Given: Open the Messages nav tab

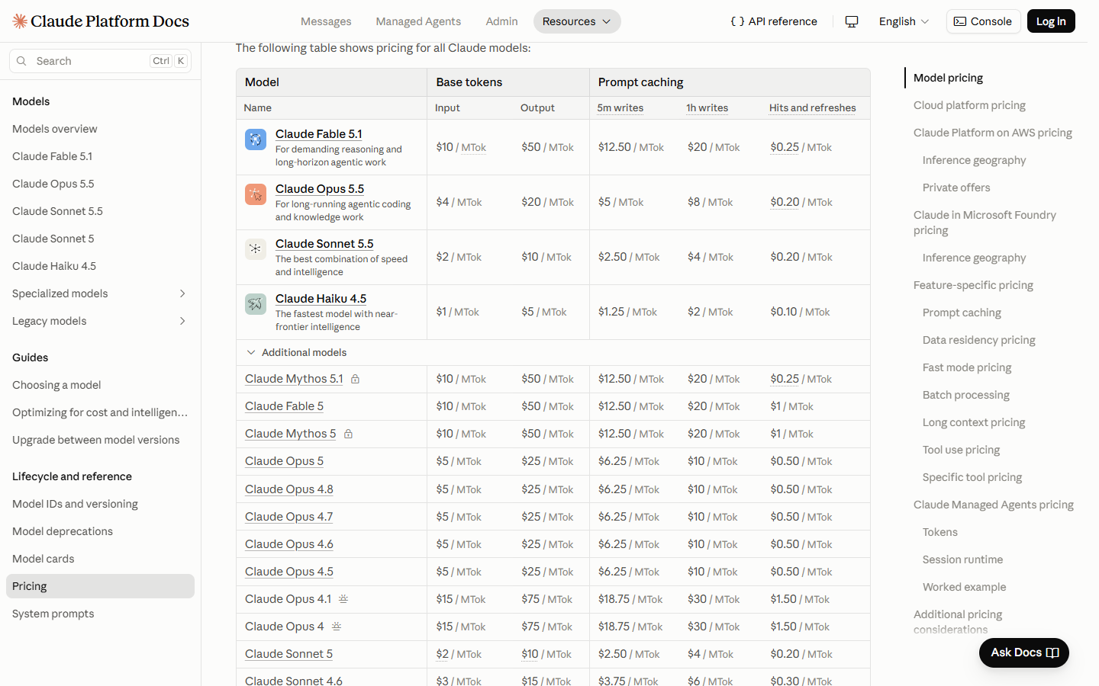Looking at the screenshot, I should [326, 21].
